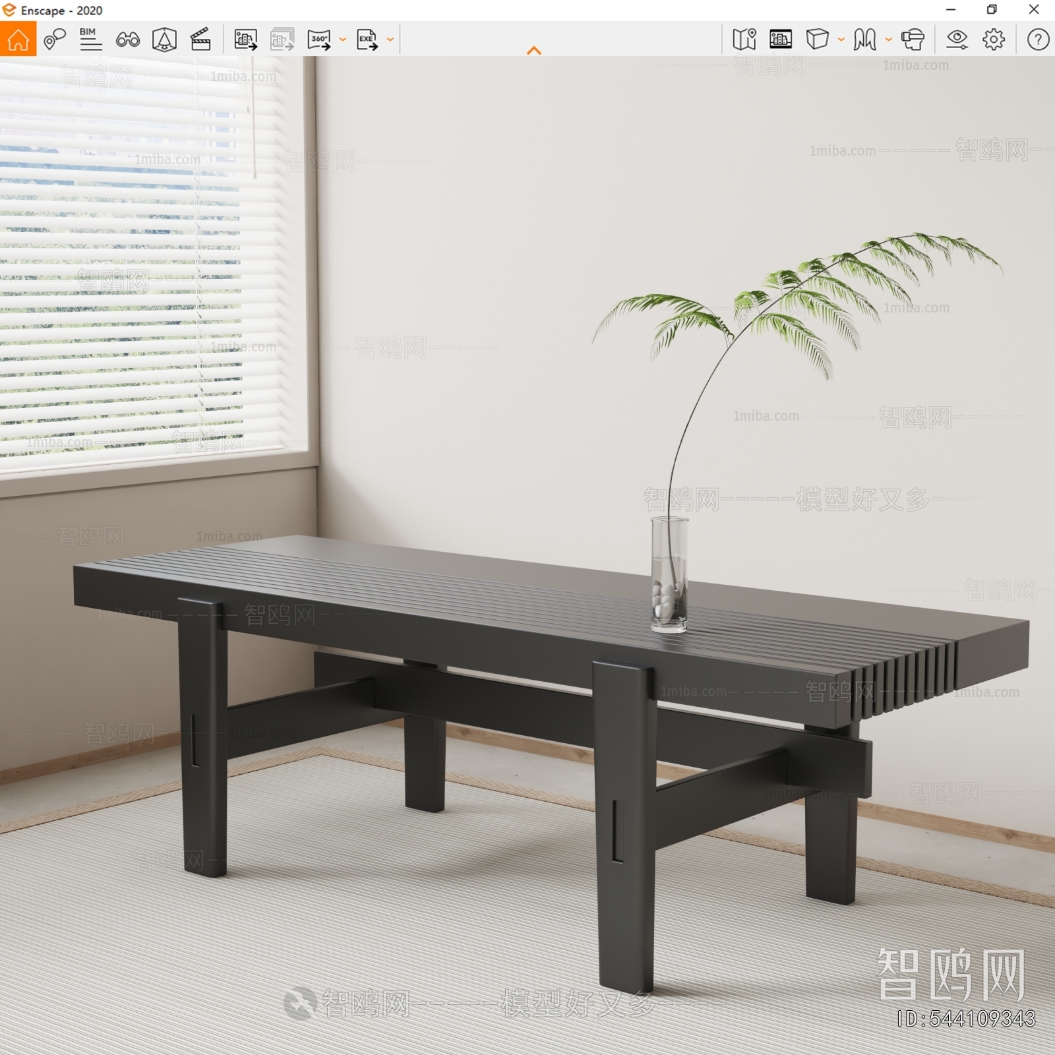Expand the 360 panorama dropdown arrow
This screenshot has width=1055, height=1055.
(x=343, y=40)
